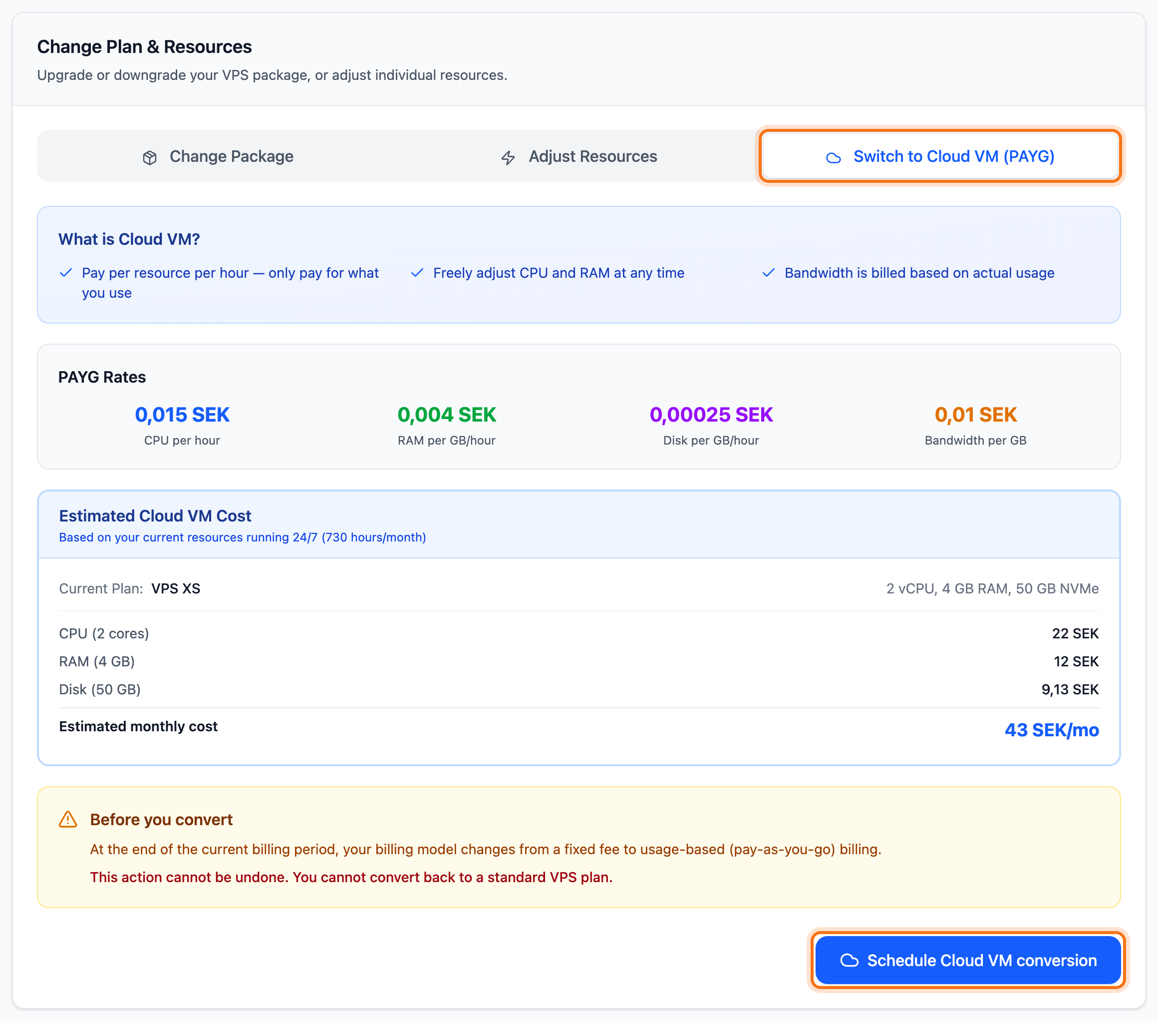Click the 12 SEK RAM cost value
Screen dimensions: 1158x1021
[1076, 661]
